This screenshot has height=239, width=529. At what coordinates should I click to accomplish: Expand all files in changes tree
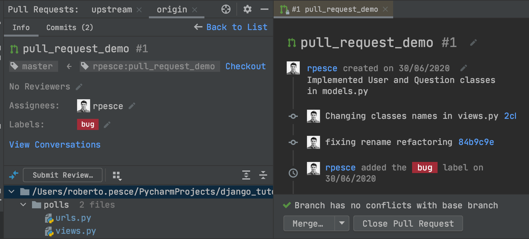pos(246,175)
